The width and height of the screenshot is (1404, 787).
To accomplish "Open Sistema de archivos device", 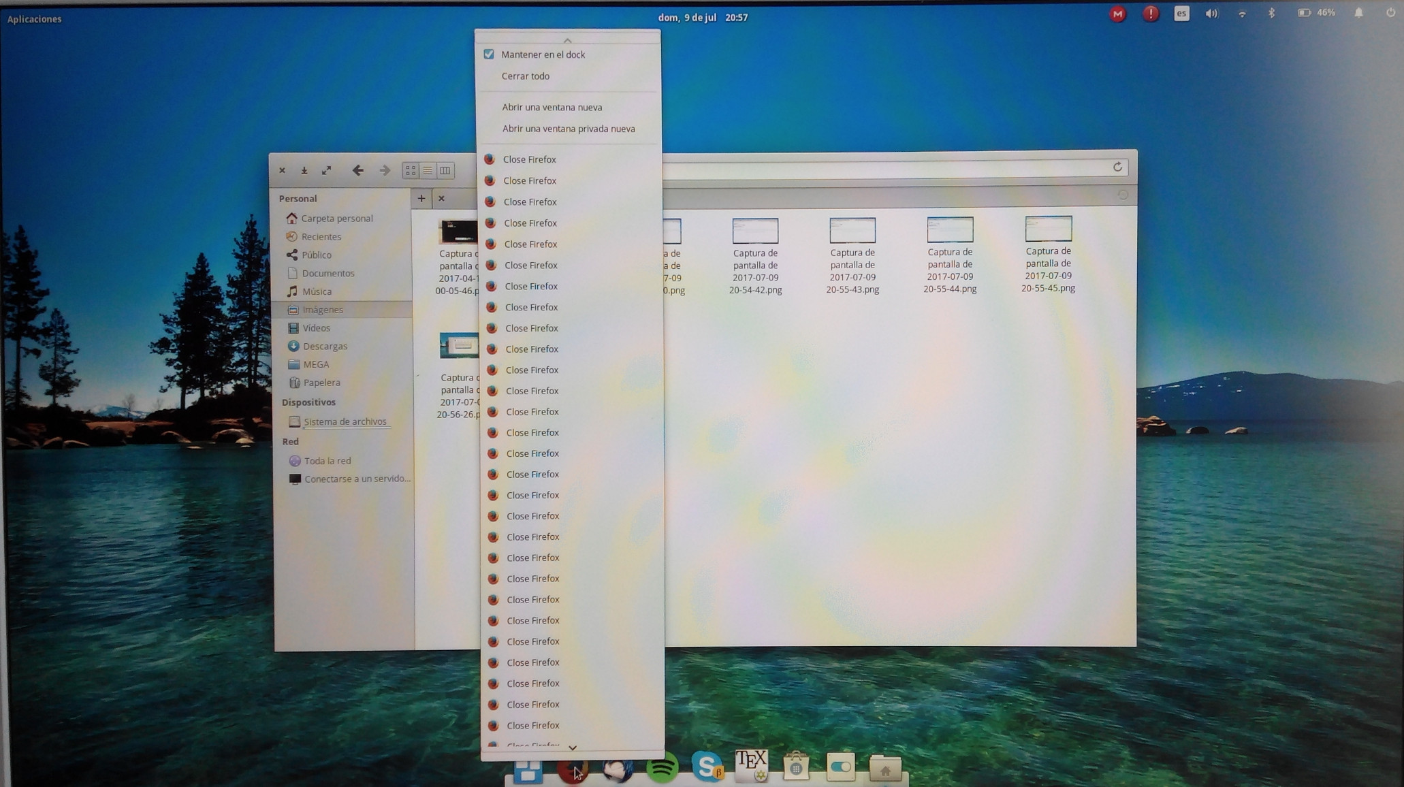I will point(345,422).
